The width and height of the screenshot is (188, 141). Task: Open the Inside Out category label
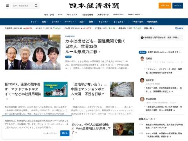70,36
